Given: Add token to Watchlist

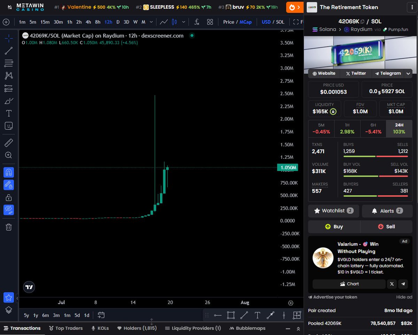Looking at the screenshot, I should (x=334, y=211).
